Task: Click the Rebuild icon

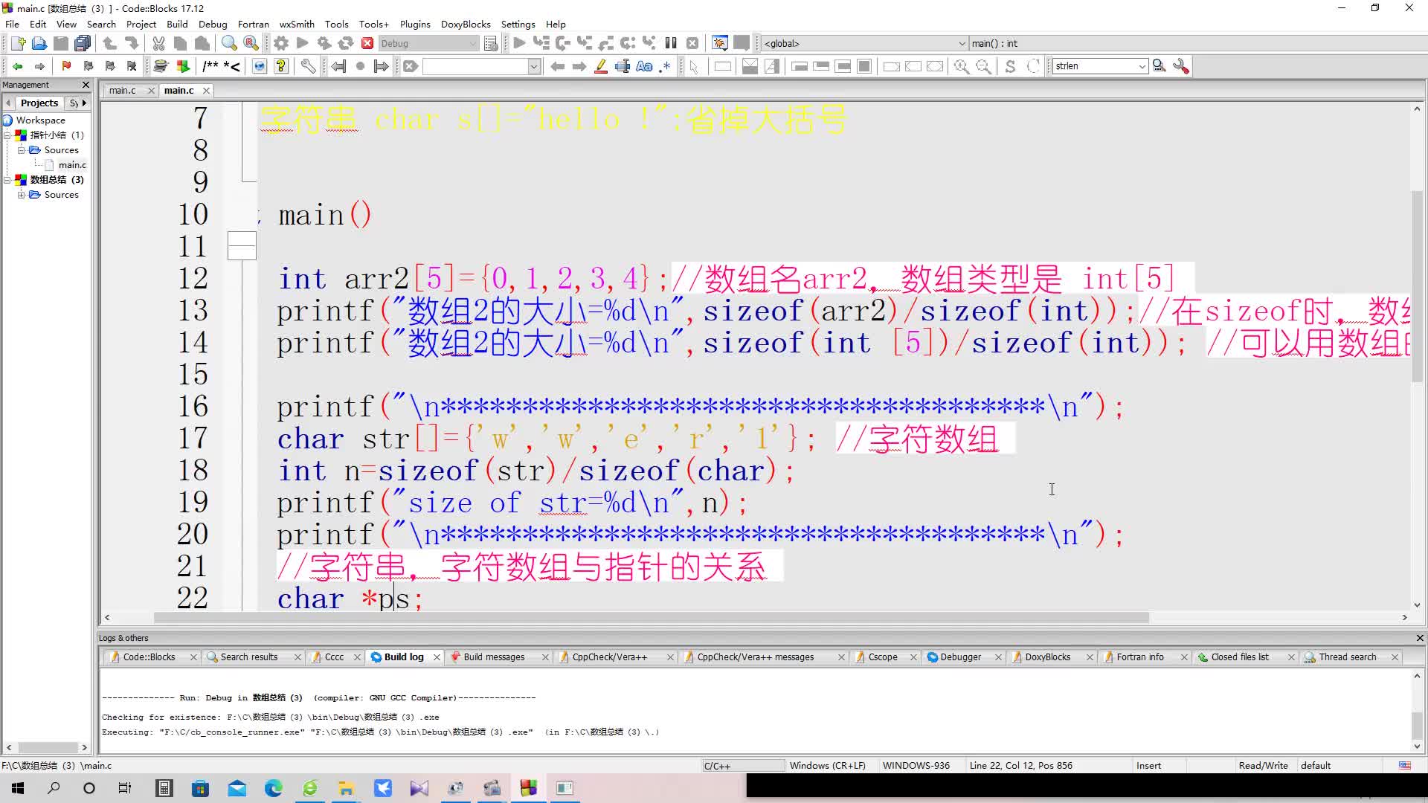Action: coord(346,43)
